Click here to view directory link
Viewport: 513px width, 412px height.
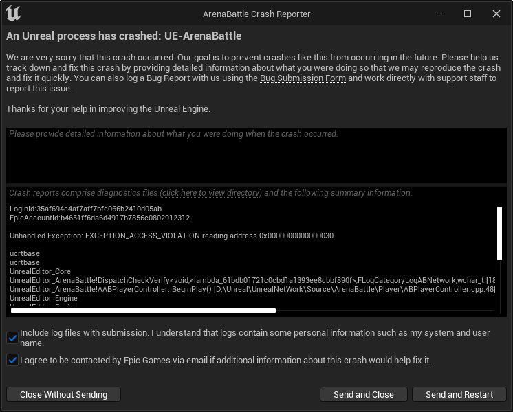(211, 193)
